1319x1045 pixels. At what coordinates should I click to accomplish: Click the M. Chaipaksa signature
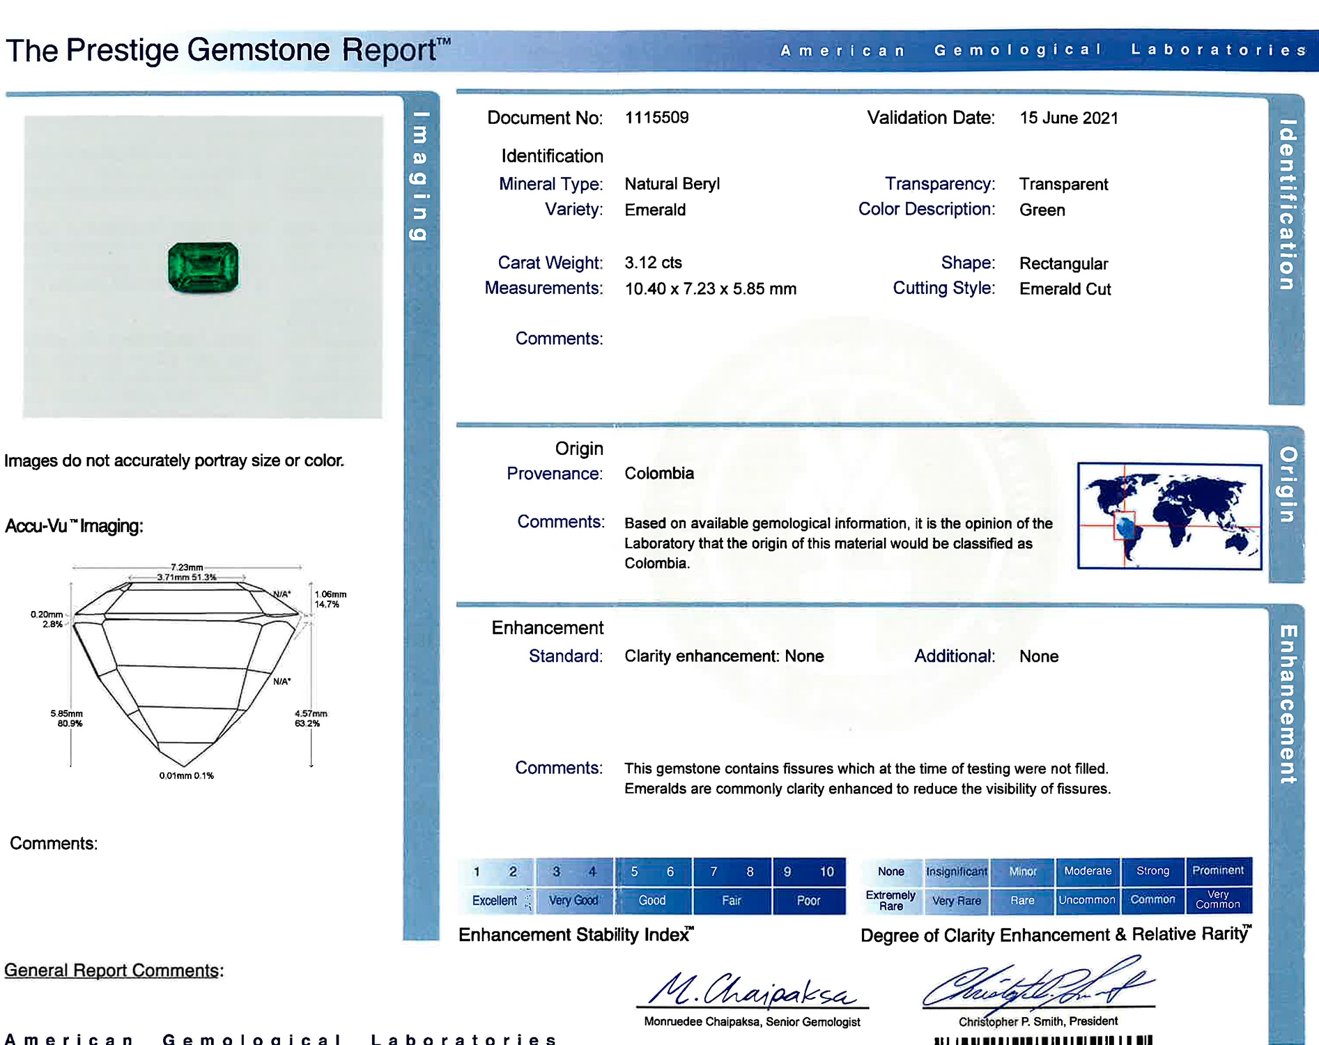(751, 989)
